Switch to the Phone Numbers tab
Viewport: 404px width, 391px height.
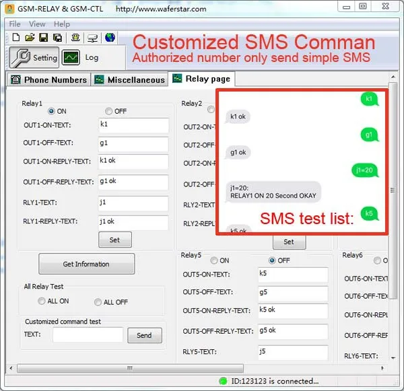point(48,80)
